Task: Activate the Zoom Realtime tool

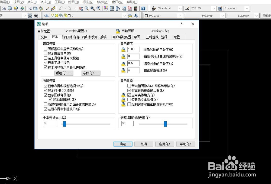Action: click(x=87, y=8)
